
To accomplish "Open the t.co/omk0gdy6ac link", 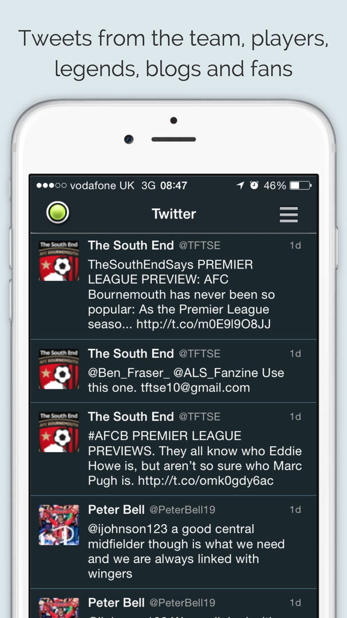I will tap(206, 481).
